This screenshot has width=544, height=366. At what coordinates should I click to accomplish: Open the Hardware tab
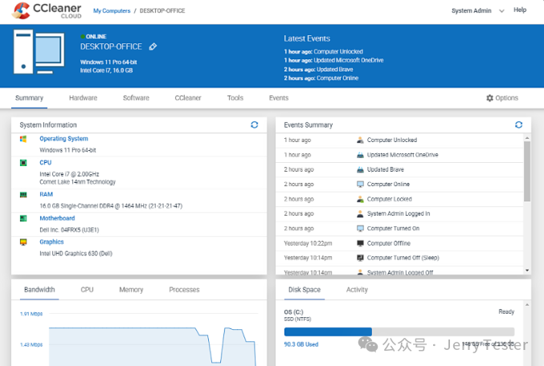[x=83, y=98]
